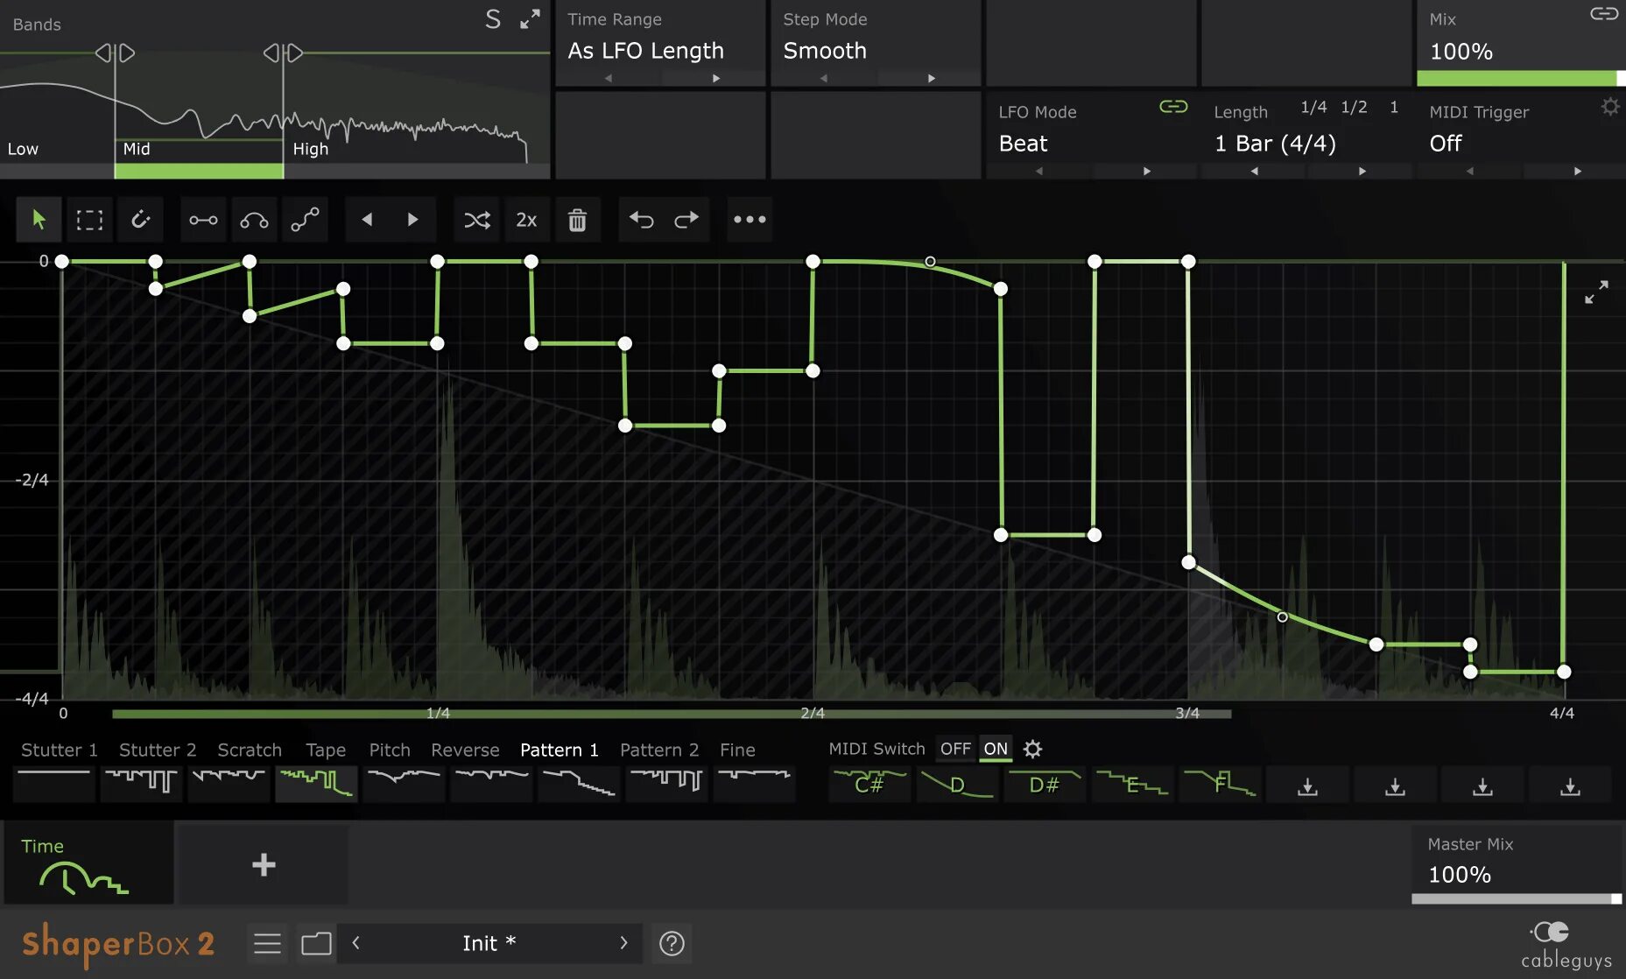Open the preset browser for Init preset
This screenshot has height=979, width=1626.
pyautogui.click(x=315, y=943)
